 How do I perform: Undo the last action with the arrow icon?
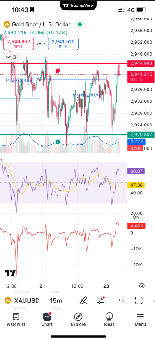click(x=121, y=300)
